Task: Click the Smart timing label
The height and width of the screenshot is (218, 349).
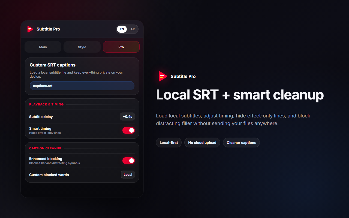Action: coord(40,129)
